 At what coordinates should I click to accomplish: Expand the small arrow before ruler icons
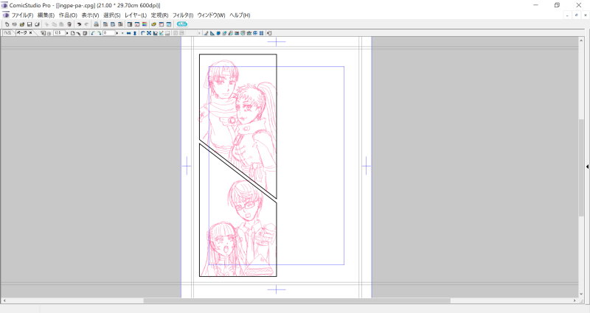pyautogui.click(x=199, y=33)
